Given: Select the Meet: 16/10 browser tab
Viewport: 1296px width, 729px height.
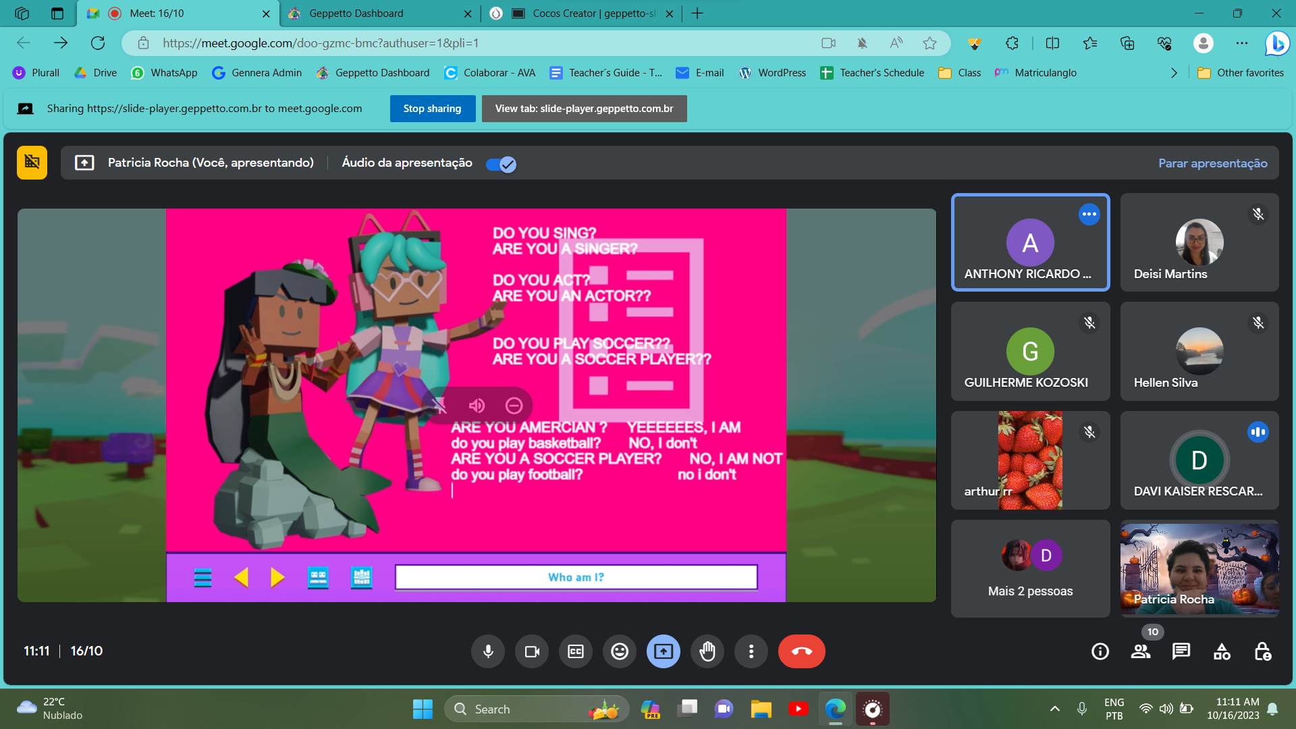Looking at the screenshot, I should pos(179,13).
